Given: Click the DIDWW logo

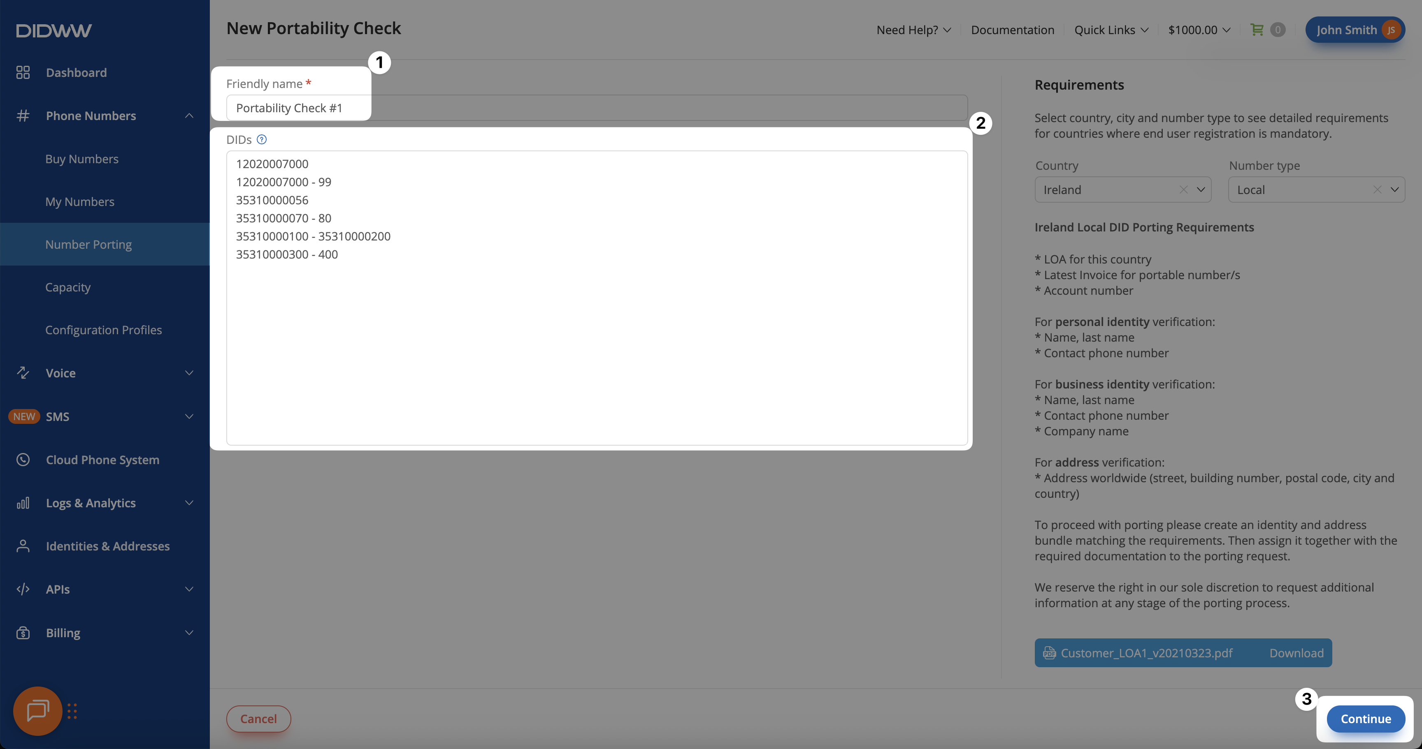Looking at the screenshot, I should pyautogui.click(x=54, y=30).
